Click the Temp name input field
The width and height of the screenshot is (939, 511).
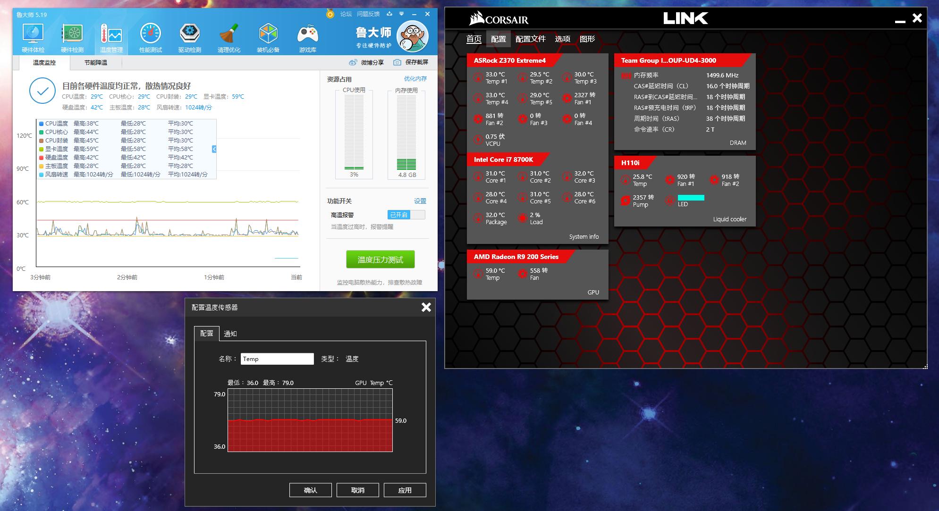coord(277,359)
